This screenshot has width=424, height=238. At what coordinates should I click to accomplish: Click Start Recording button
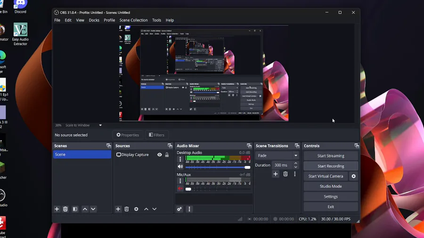click(x=331, y=166)
